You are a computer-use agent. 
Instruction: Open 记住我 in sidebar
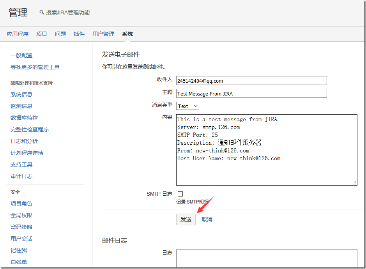[x=19, y=250]
